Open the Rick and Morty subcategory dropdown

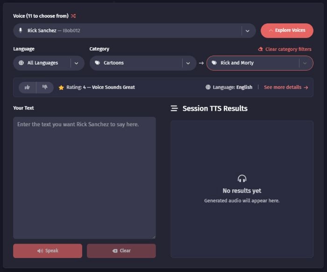(x=260, y=63)
